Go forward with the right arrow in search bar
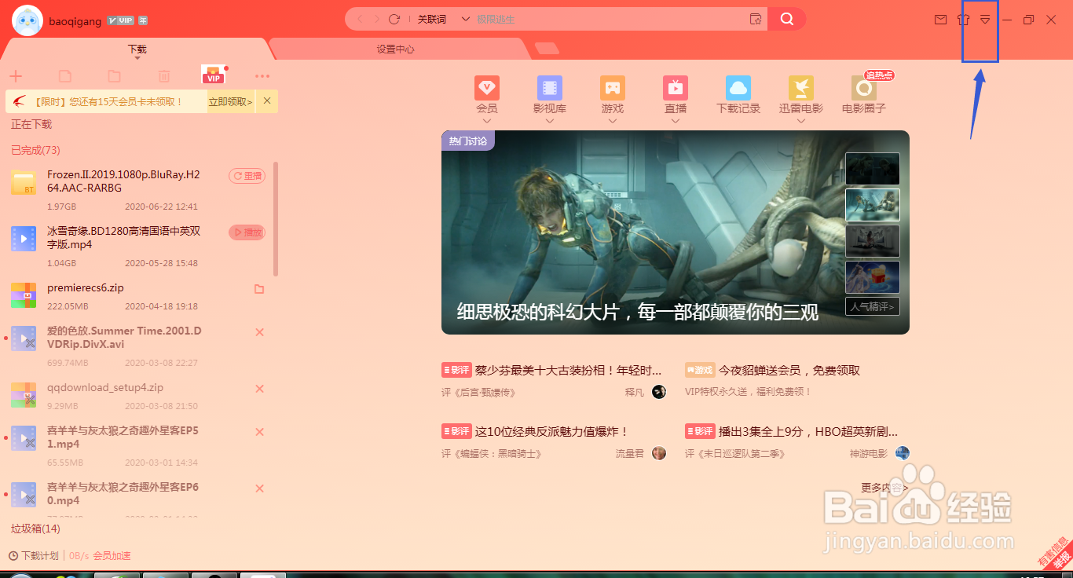 [377, 19]
